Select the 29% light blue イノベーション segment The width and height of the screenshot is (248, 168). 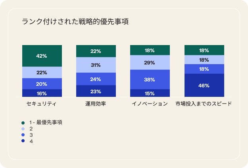click(150, 62)
